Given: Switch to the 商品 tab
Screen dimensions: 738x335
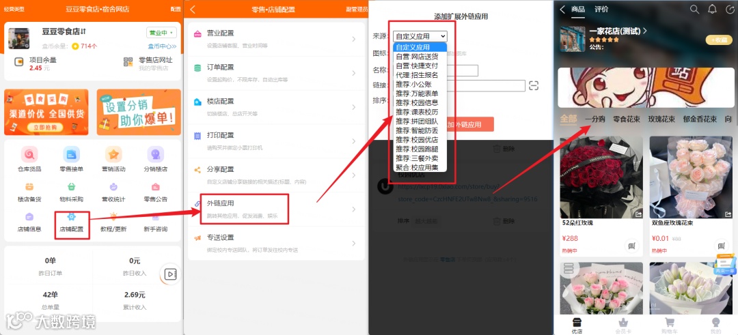Looking at the screenshot, I should point(578,9).
